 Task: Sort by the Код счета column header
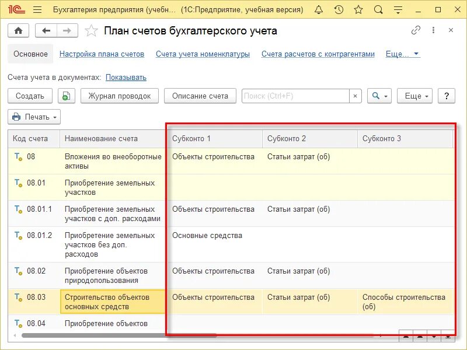point(34,139)
